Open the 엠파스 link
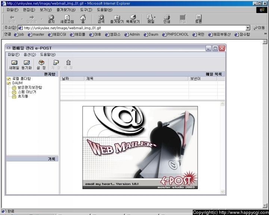 pos(113,34)
